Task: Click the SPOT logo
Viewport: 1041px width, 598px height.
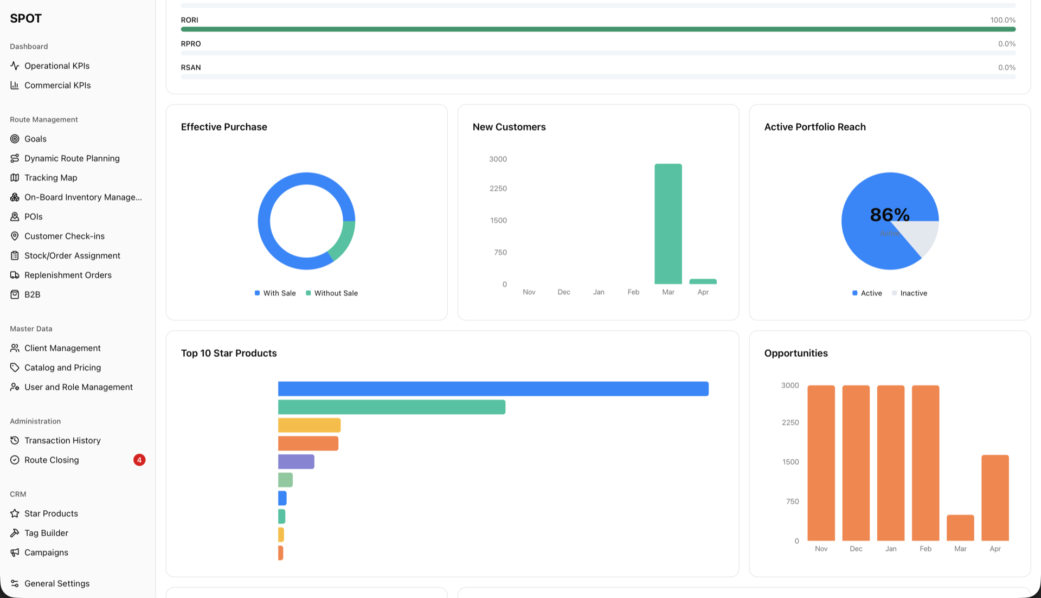Action: (x=25, y=18)
